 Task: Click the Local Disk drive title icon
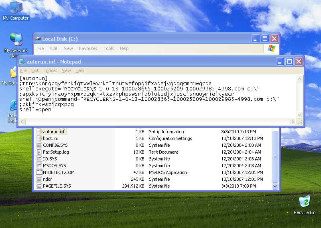pyautogui.click(x=38, y=38)
